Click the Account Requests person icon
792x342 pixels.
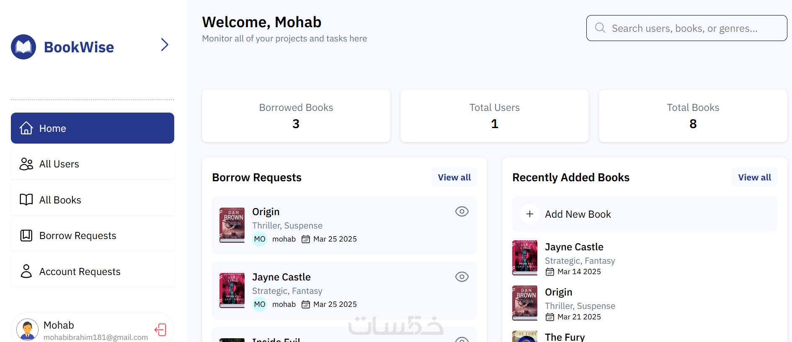pos(26,271)
